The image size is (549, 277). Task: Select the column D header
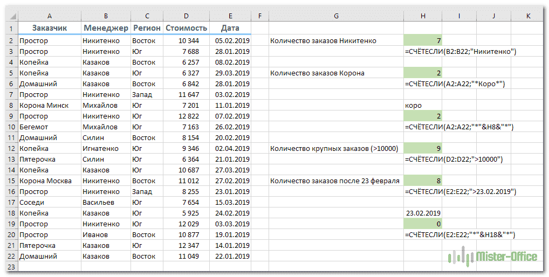pos(186,16)
